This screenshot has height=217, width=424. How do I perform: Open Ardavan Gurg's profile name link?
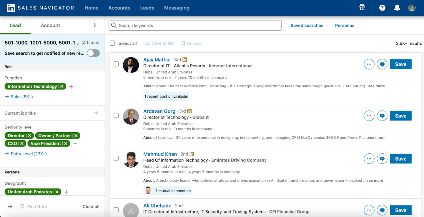pyautogui.click(x=159, y=111)
